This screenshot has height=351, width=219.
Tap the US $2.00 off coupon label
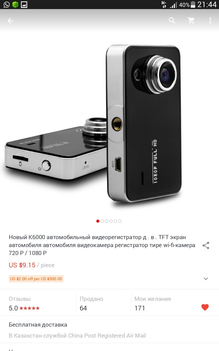tap(36, 279)
